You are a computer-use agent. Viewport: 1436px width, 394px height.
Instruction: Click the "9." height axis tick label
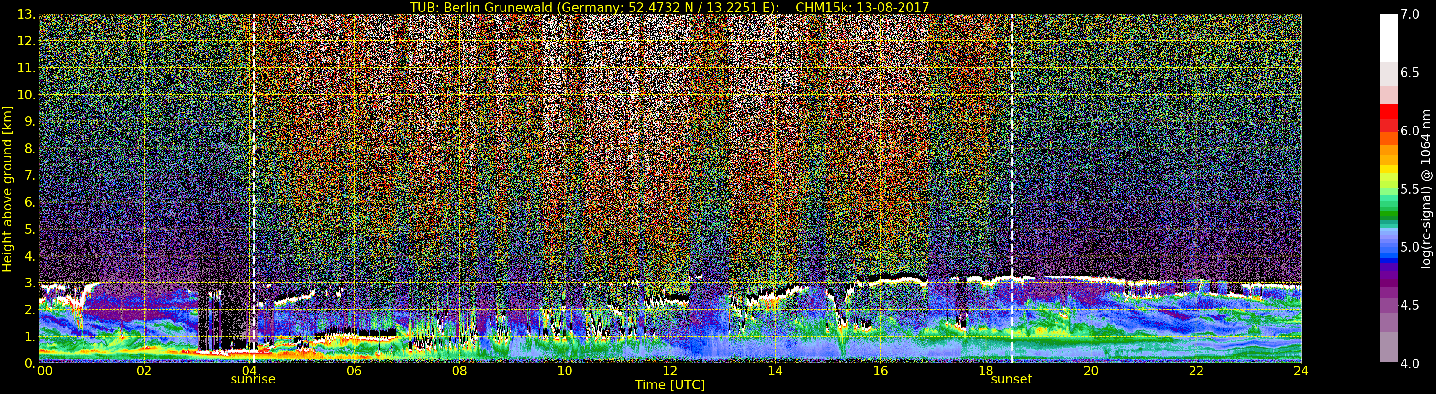pyautogui.click(x=30, y=121)
